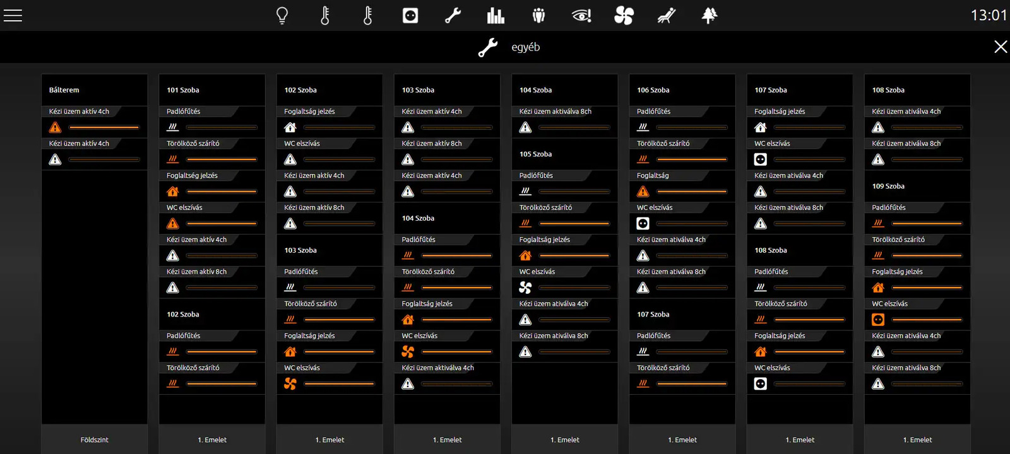
Task: Select the Földszint floor label
Action: 95,439
